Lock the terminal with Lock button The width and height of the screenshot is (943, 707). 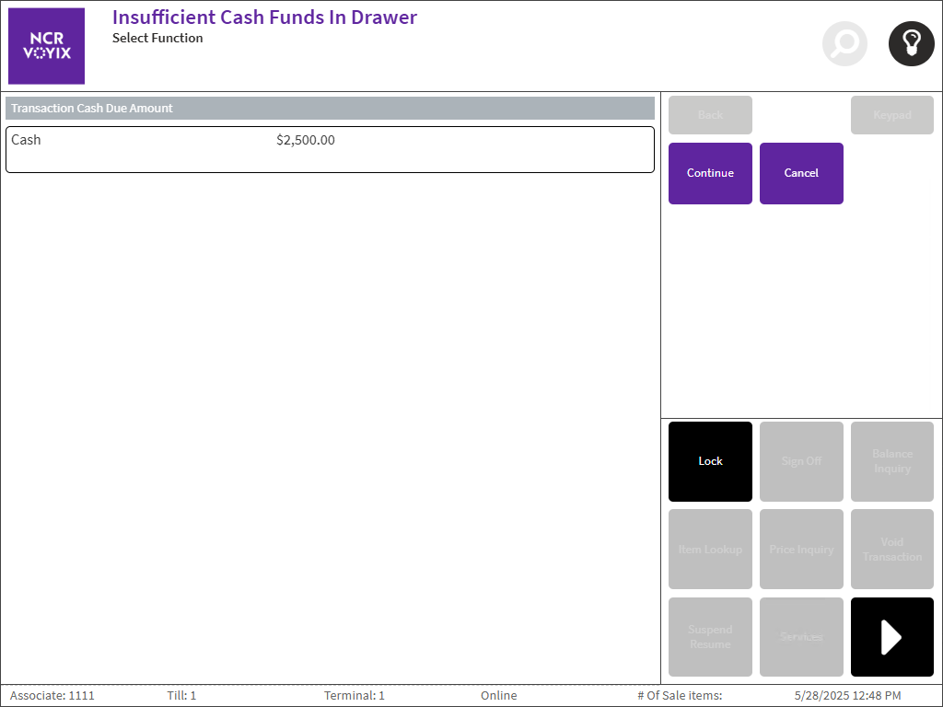[x=710, y=461]
